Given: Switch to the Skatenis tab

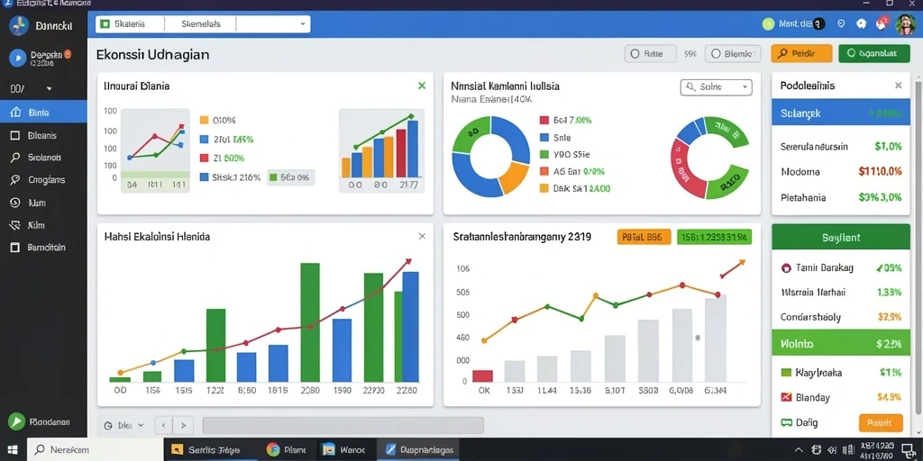Looking at the screenshot, I should [130, 24].
